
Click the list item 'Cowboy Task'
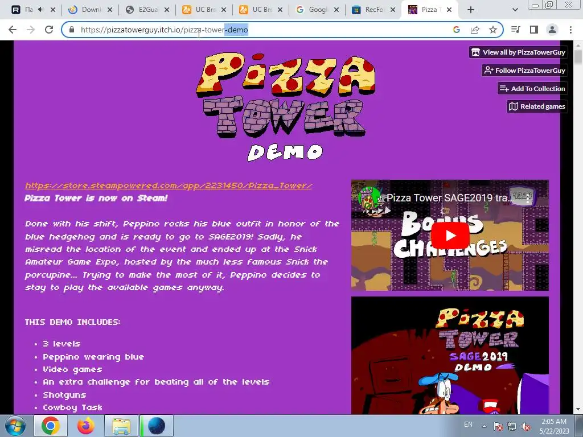pos(72,407)
